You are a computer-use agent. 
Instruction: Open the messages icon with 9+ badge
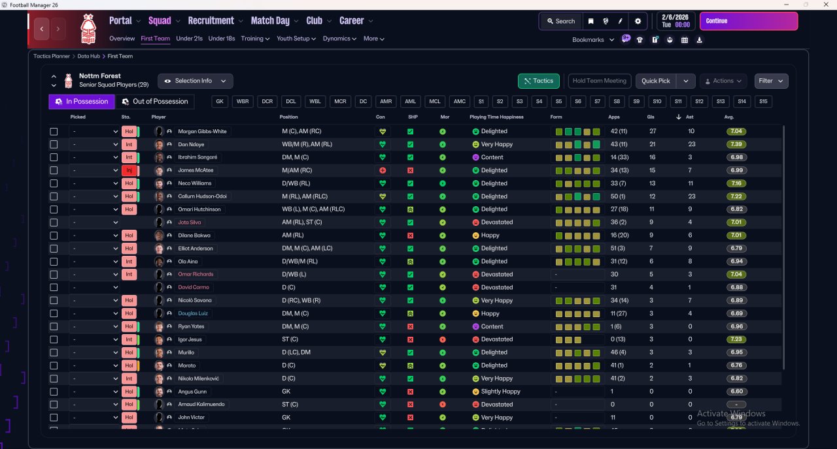[626, 39]
